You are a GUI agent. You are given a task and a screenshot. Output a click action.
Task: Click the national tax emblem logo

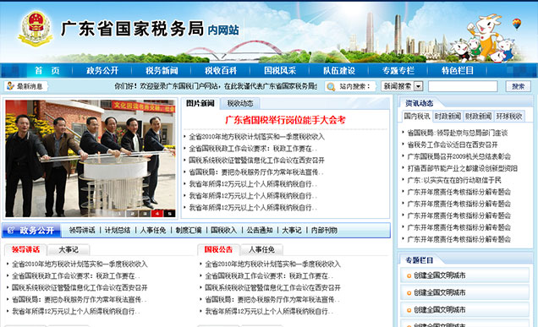pyautogui.click(x=36, y=29)
